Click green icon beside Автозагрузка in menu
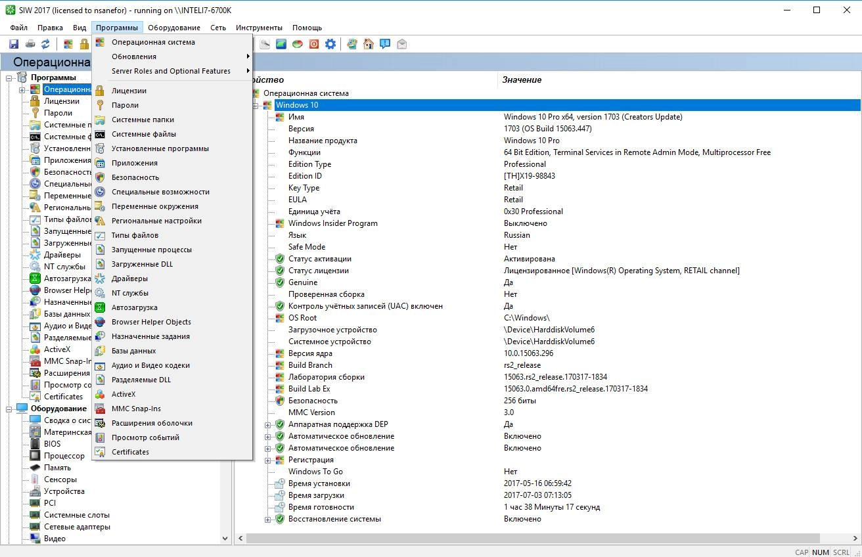Viewport: 862px width, 557px height. click(x=100, y=307)
